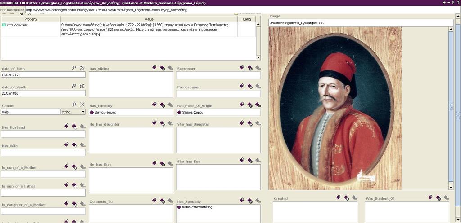Add an existing individual to She_has_Daughter
This screenshot has width=461, height=223.
pyautogui.click(x=249, y=123)
